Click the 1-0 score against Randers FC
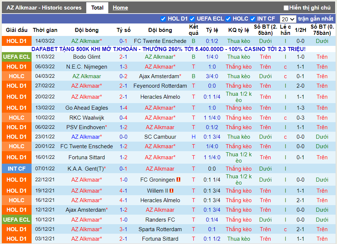 click(x=123, y=220)
